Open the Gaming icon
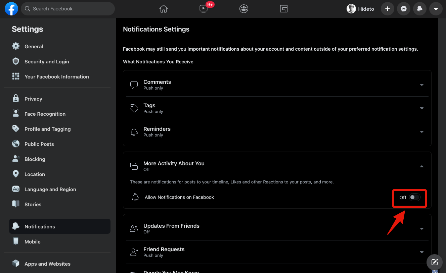Viewport: 446px width, 273px height. [x=284, y=9]
